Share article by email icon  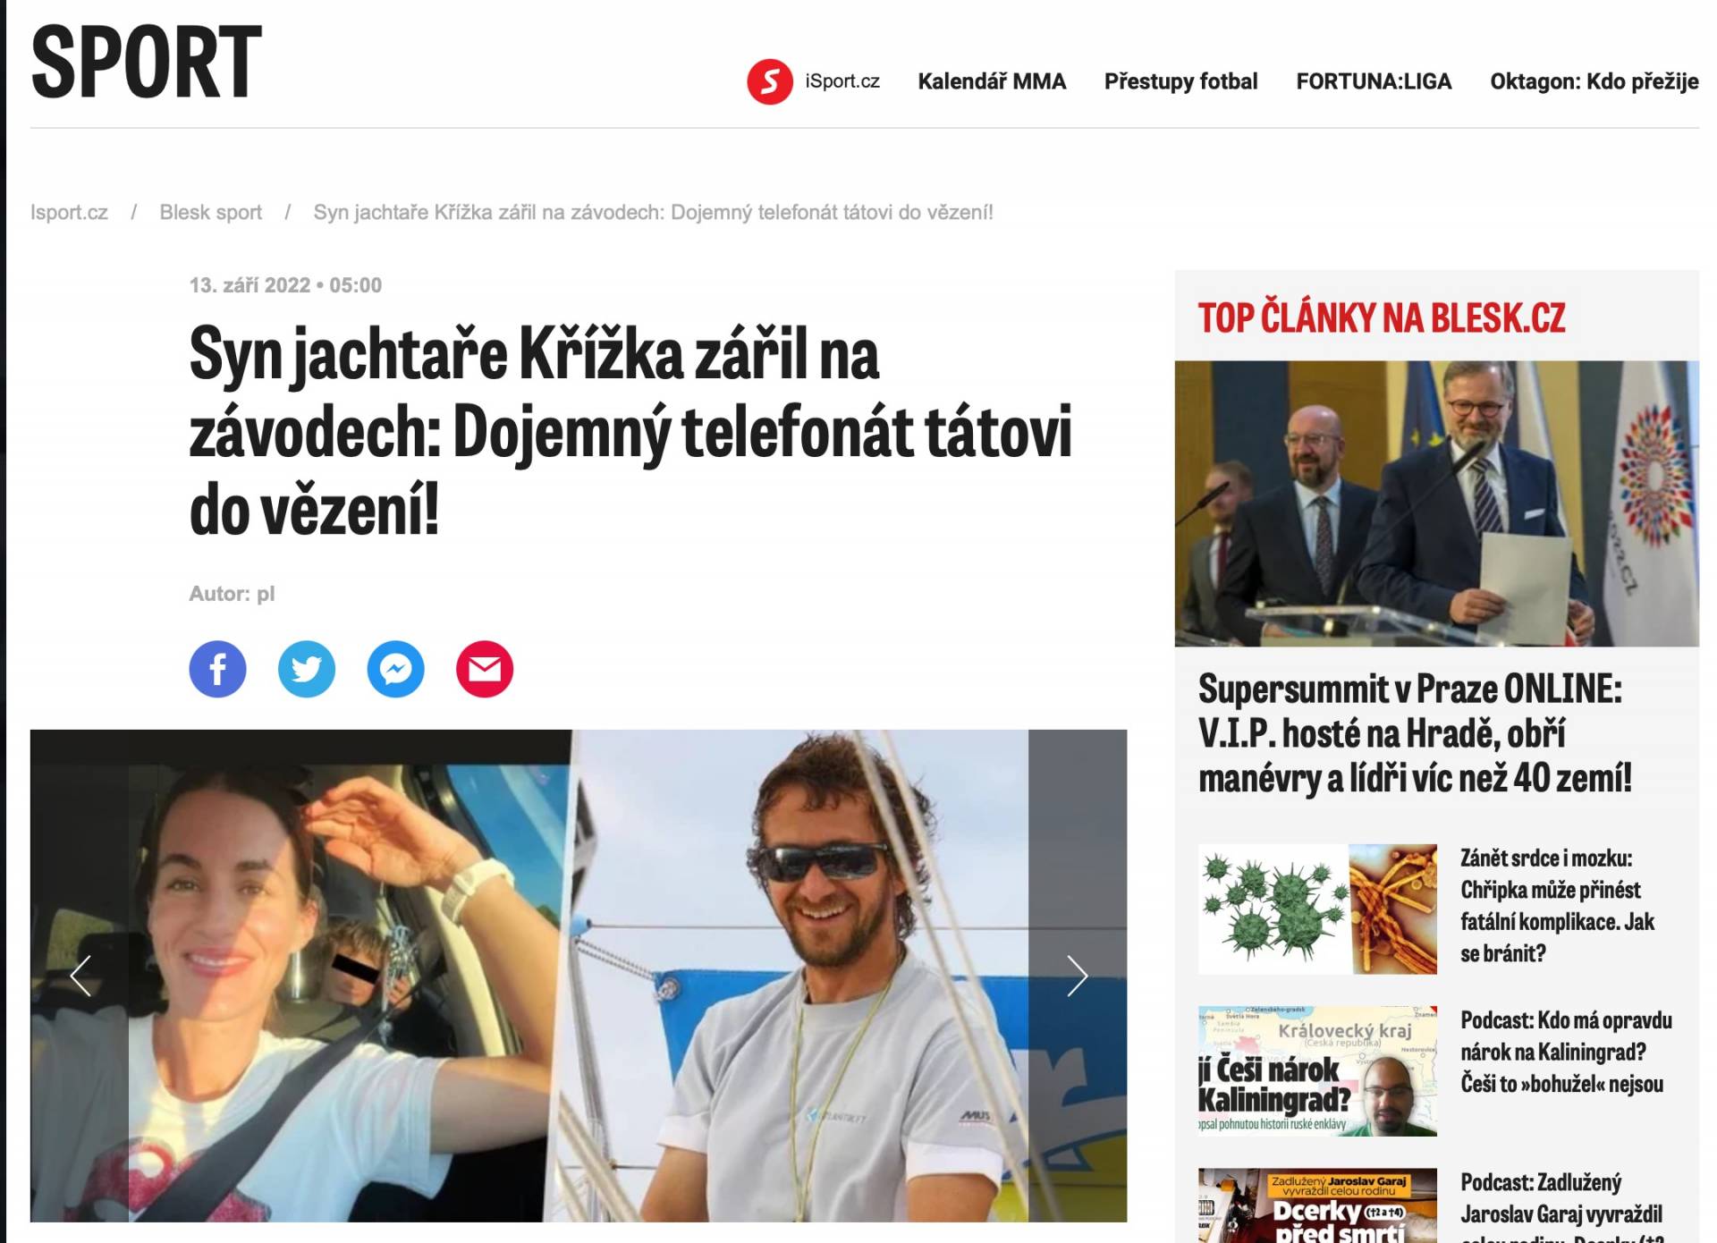click(485, 669)
